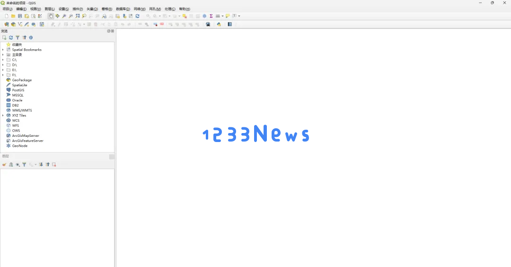
Task: Click layers panel filter legend funnel
Action: tap(24, 165)
